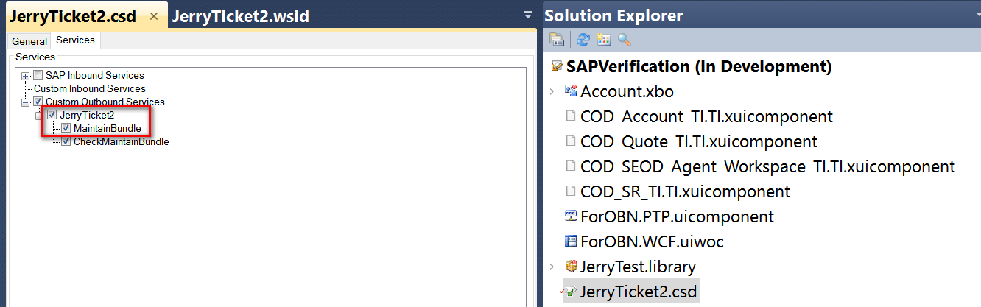Click the Refresh icon in Solution Explorer

(583, 40)
